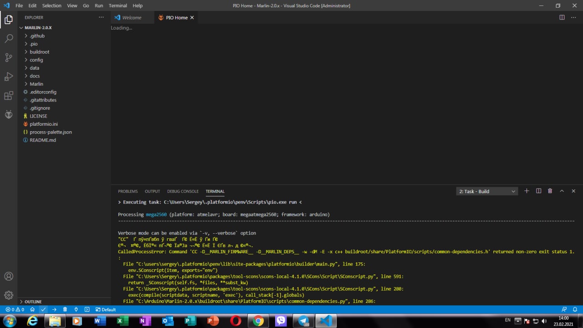Screen dimensions: 583x328
Task: Click PlatformIO Home icon in status bar
Action: [x=32, y=309]
